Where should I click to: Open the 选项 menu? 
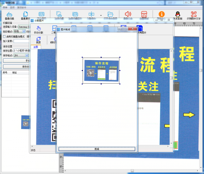point(12,7)
